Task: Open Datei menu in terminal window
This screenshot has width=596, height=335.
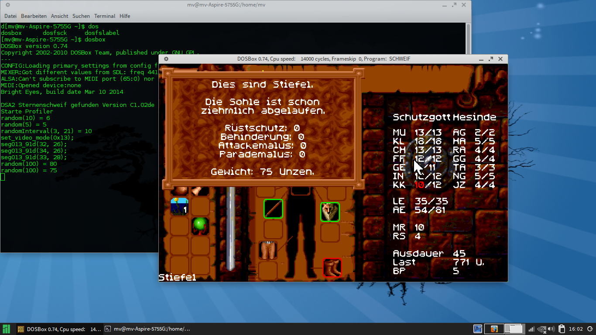Action: point(10,16)
